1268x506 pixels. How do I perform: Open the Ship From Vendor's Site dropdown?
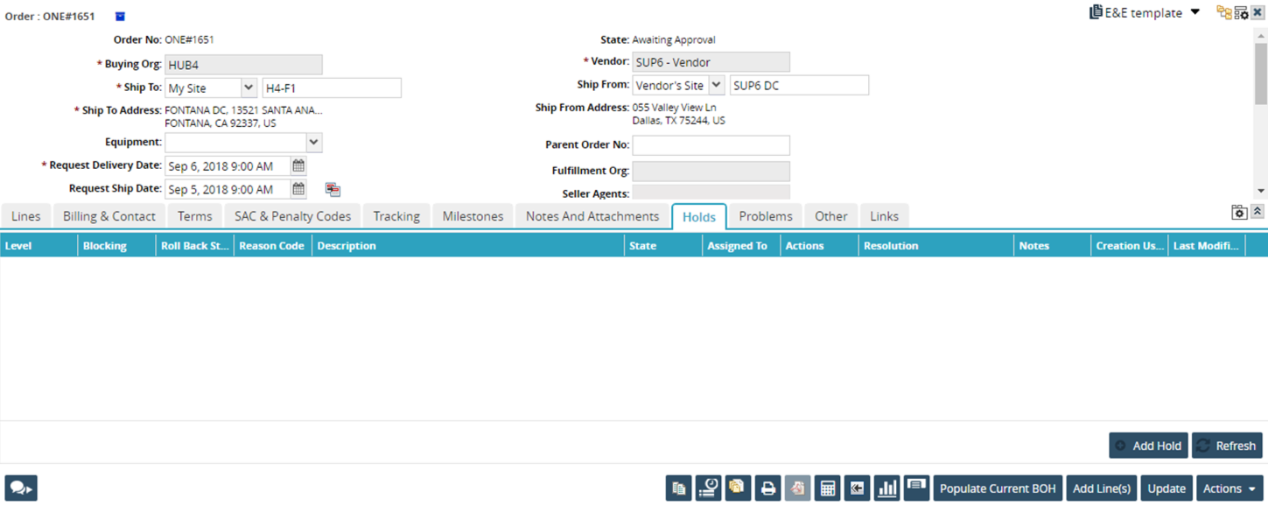tap(716, 85)
